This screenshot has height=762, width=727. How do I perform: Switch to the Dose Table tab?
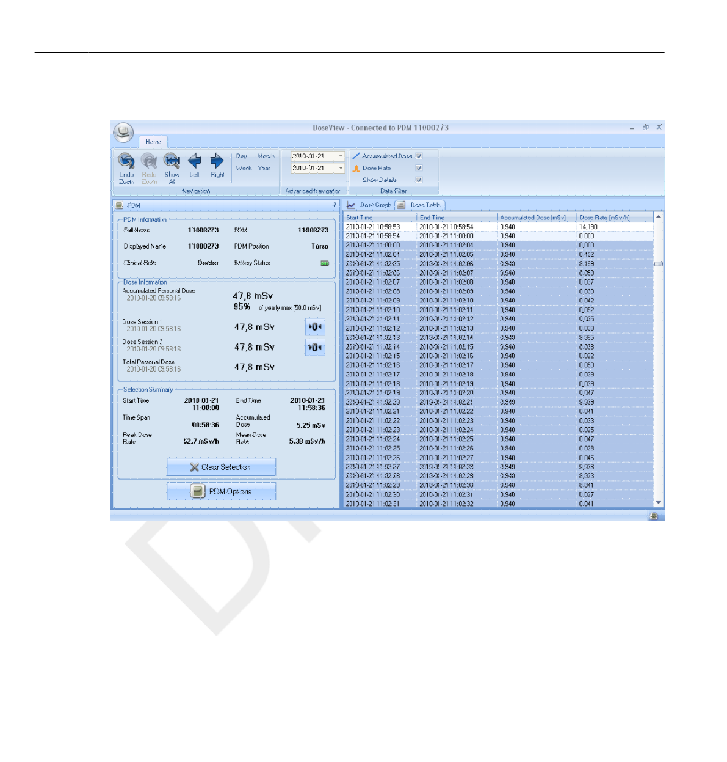(419, 205)
